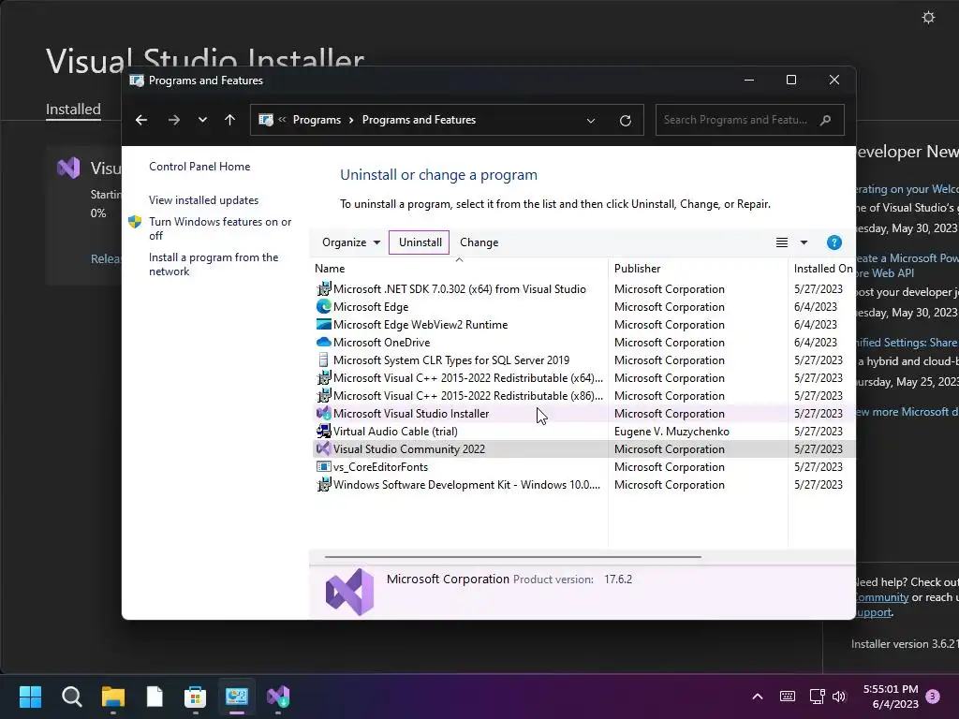The width and height of the screenshot is (959, 719).
Task: Sort by the Installed On column header
Action: [822, 269]
